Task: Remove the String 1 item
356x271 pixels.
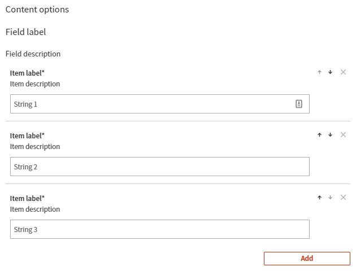Action: [x=343, y=72]
